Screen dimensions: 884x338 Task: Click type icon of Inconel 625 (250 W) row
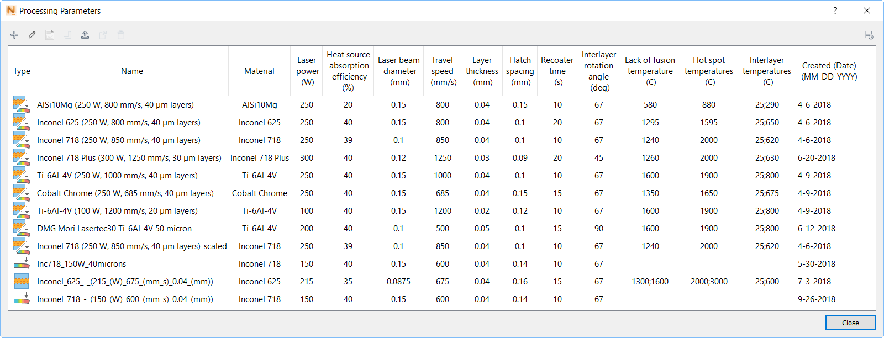[x=22, y=122]
